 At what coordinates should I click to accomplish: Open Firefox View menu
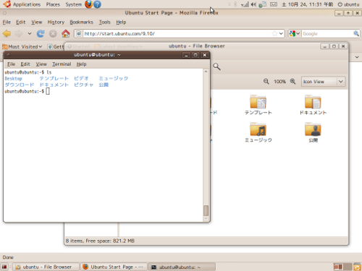(37, 22)
